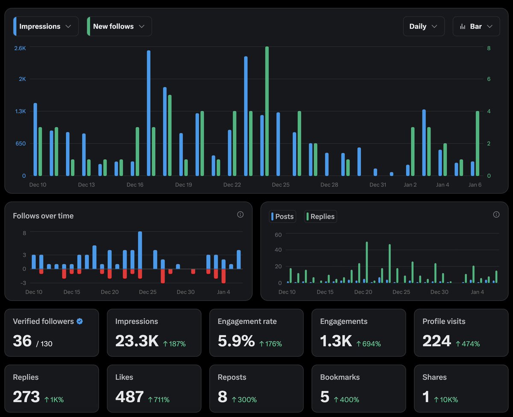Open the Engagements 1.3K card
This screenshot has width=513, height=417.
click(359, 333)
